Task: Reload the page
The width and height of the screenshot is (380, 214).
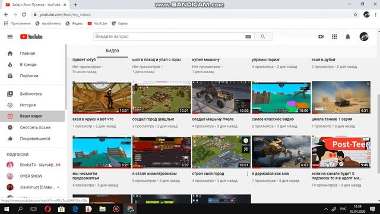Action: 24,14
